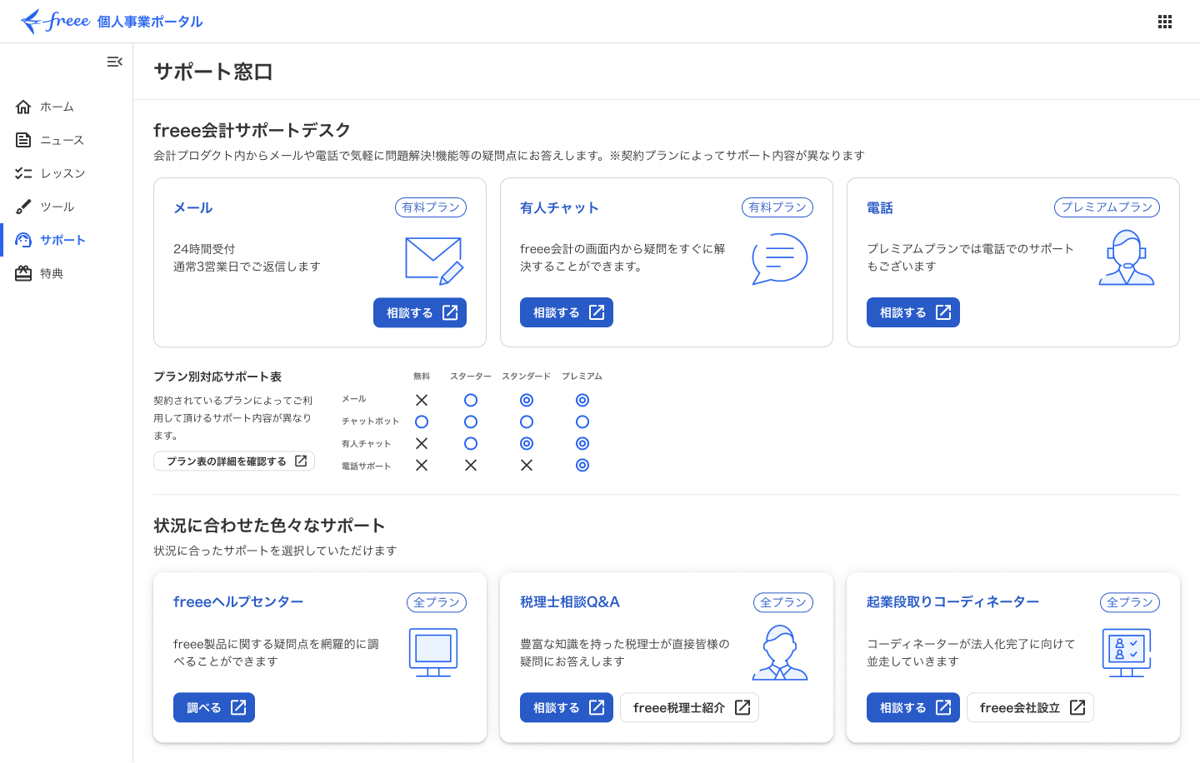Click the 電話 card title
1200x763 pixels.
tap(880, 207)
